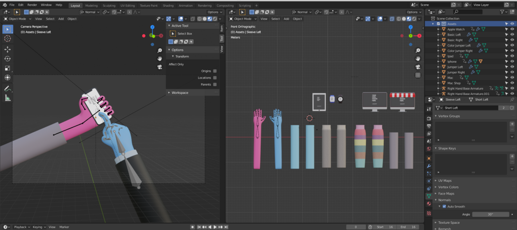Click the End frame field

(x=409, y=227)
